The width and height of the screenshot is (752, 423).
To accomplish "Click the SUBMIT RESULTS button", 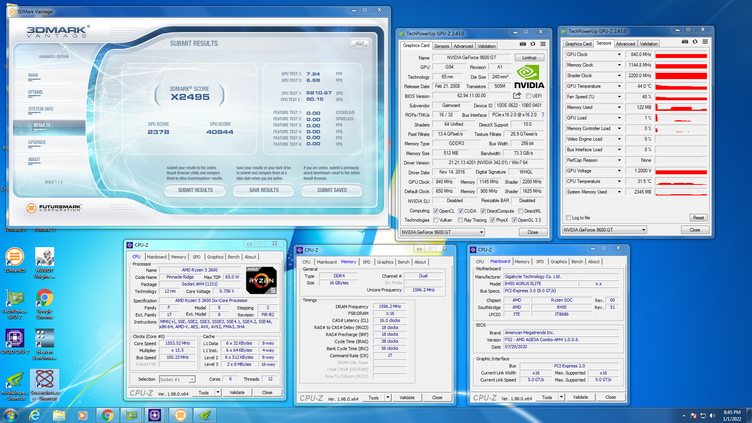I will click(x=195, y=190).
